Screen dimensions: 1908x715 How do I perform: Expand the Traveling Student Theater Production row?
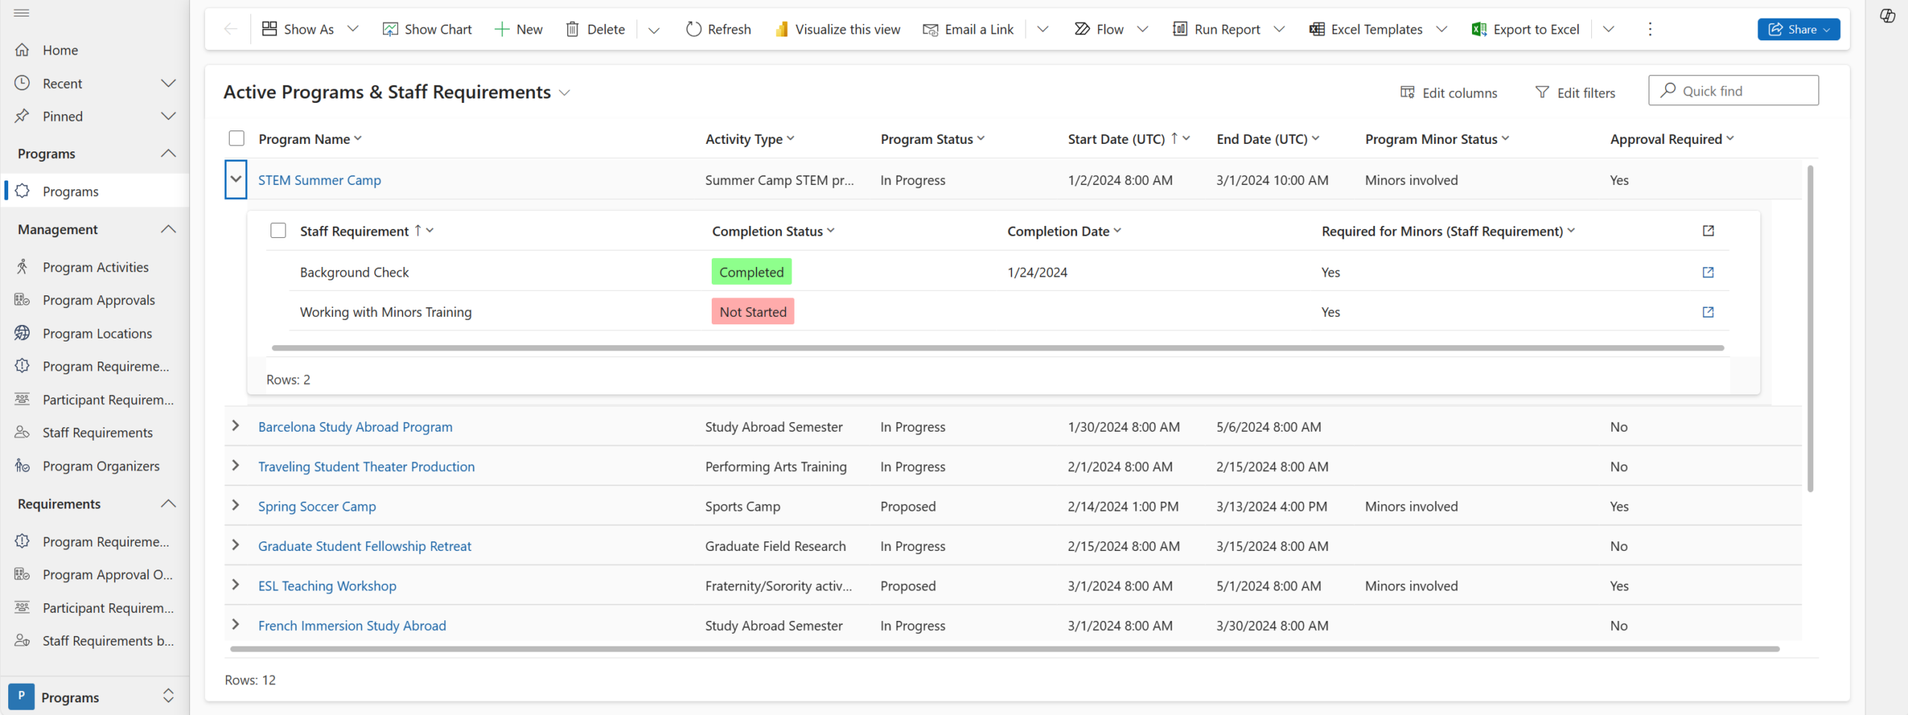[236, 465]
